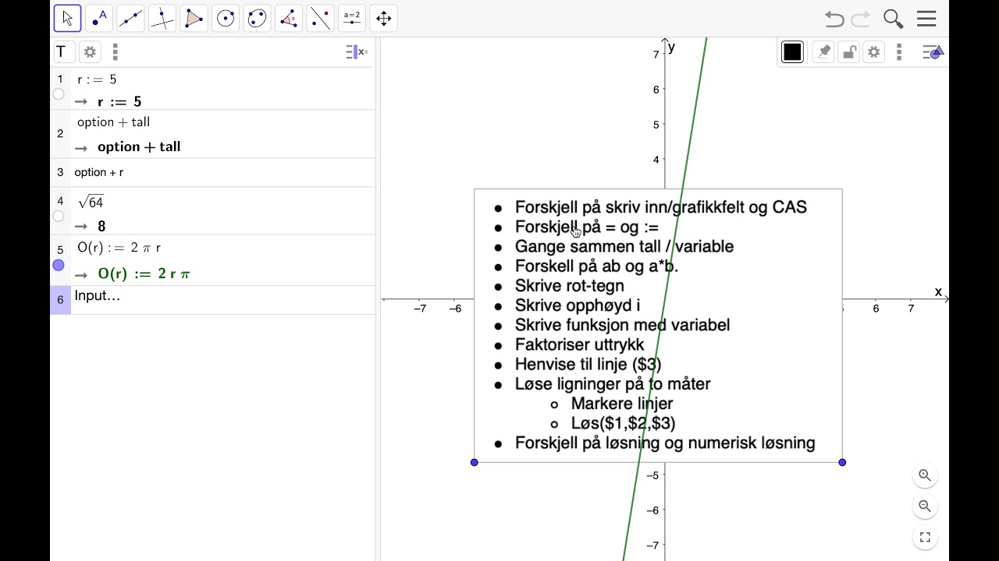
Task: Toggle the CAS style bar
Action: [x=357, y=52]
